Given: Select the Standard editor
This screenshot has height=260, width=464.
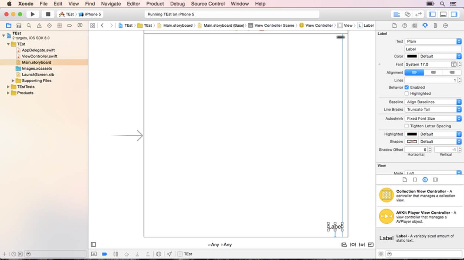Looking at the screenshot, I should pos(397,14).
